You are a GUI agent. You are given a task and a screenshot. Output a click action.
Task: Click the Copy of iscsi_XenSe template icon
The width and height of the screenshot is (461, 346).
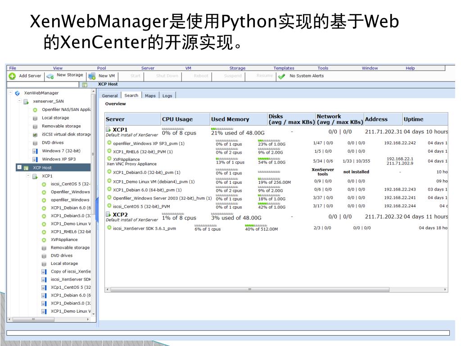point(44,272)
